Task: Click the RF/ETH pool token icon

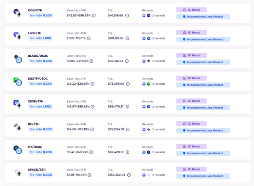Action: click(17, 127)
